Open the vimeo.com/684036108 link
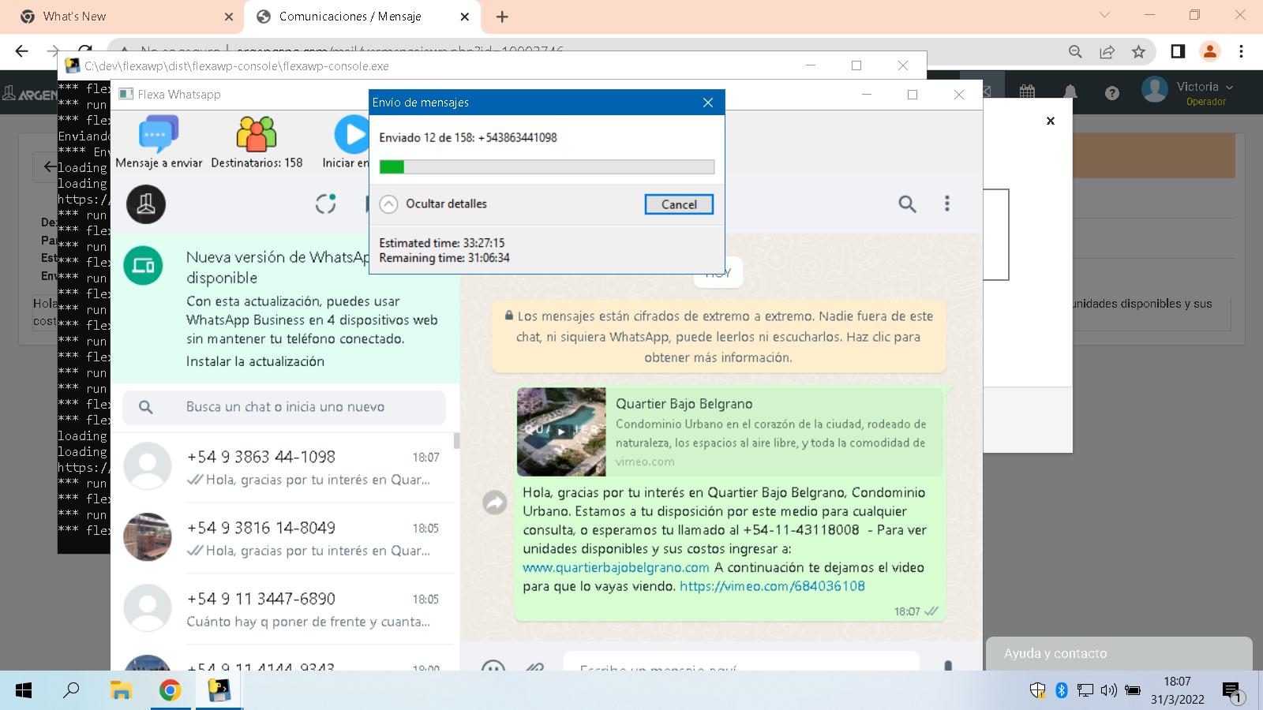Screen dimensions: 1263x710 point(772,586)
